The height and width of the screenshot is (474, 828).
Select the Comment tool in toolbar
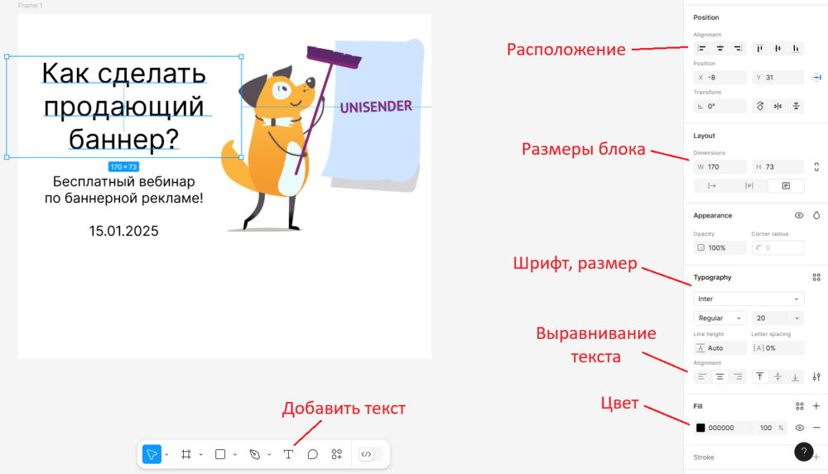313,454
